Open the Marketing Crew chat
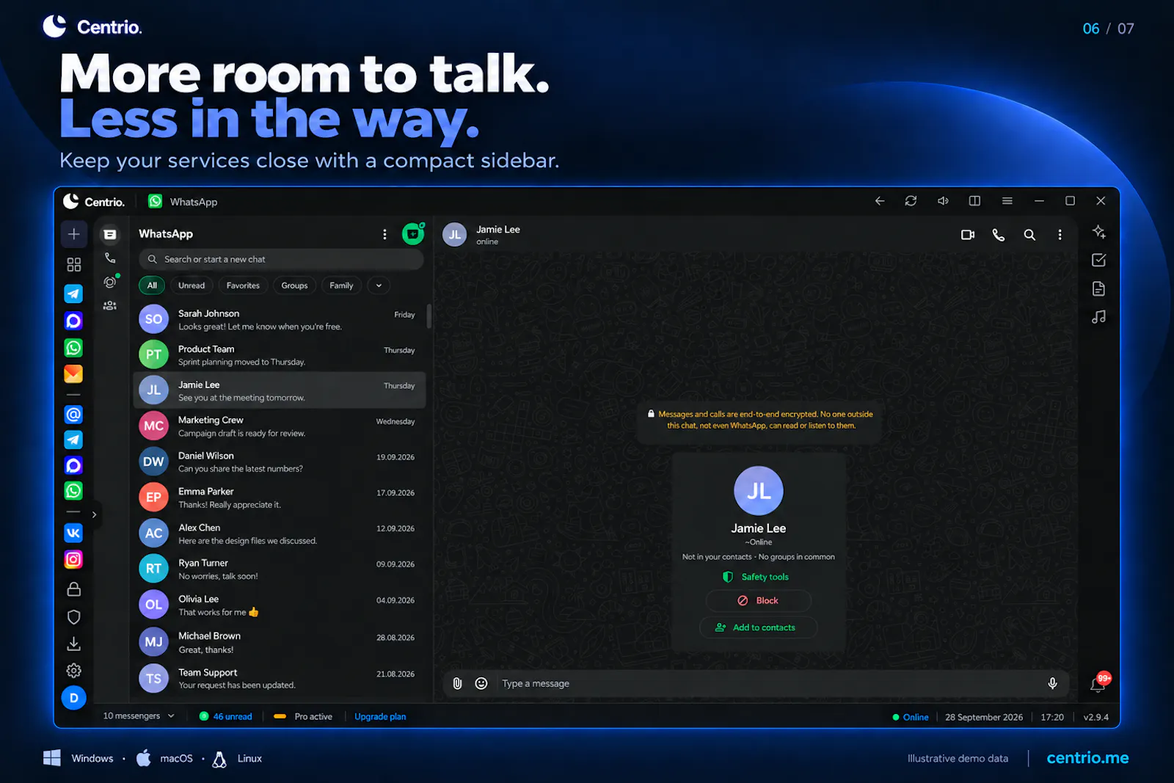1174x783 pixels. tap(280, 426)
